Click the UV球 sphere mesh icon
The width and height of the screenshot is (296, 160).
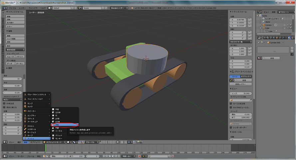coord(53,119)
